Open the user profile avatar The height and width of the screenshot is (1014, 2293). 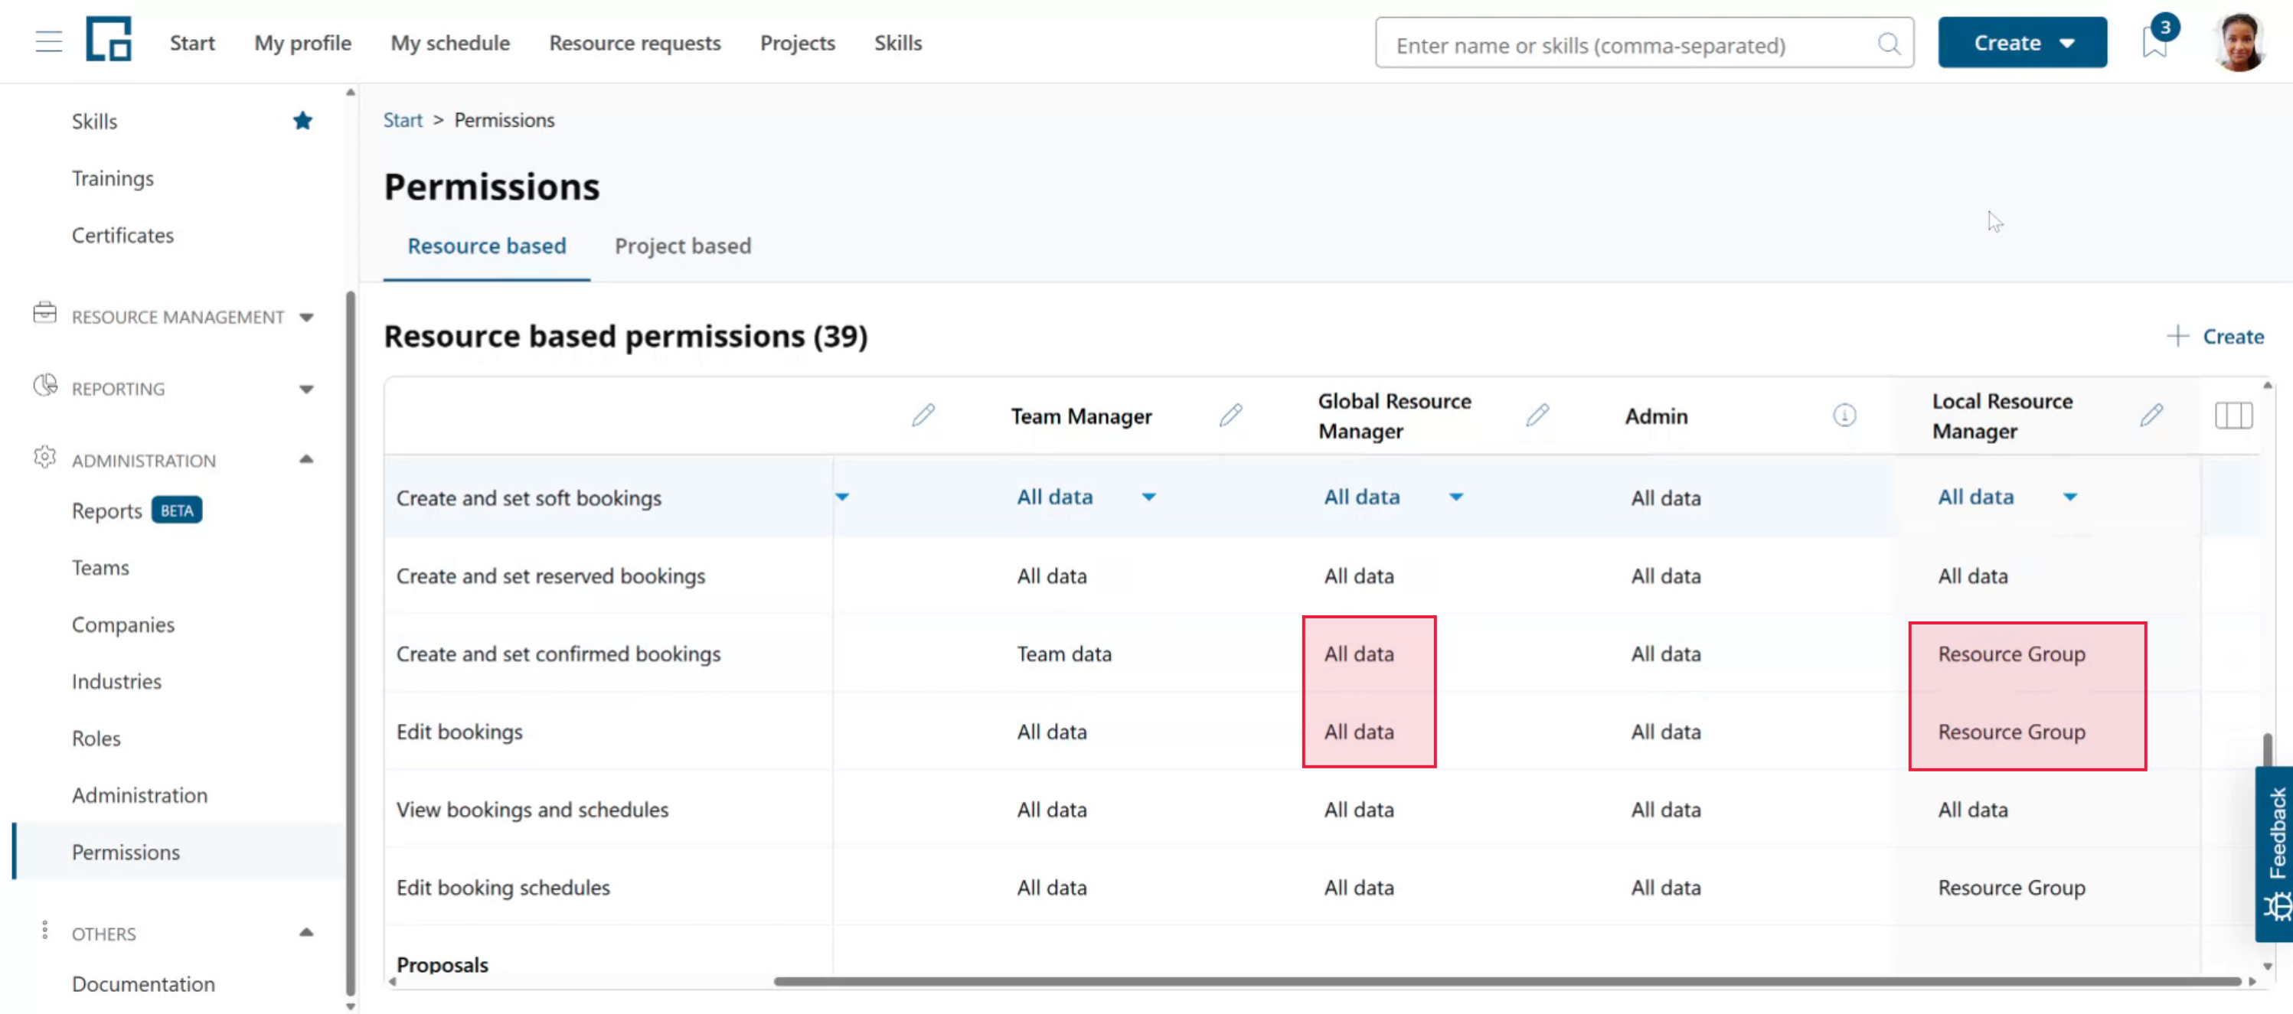tap(2239, 42)
